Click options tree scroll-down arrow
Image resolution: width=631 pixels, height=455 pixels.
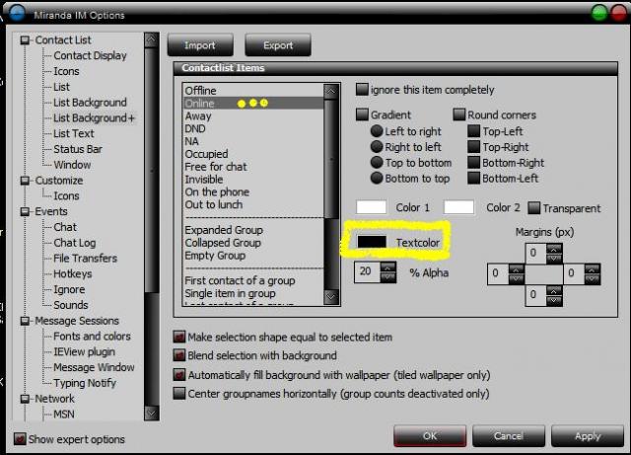tap(151, 413)
